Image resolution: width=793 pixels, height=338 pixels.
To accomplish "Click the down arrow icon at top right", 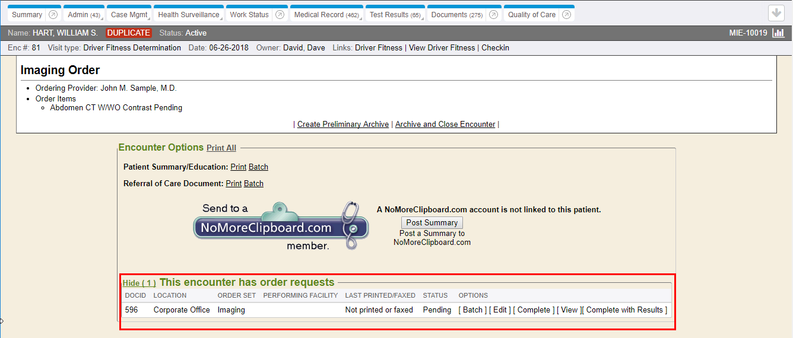I will click(x=776, y=14).
